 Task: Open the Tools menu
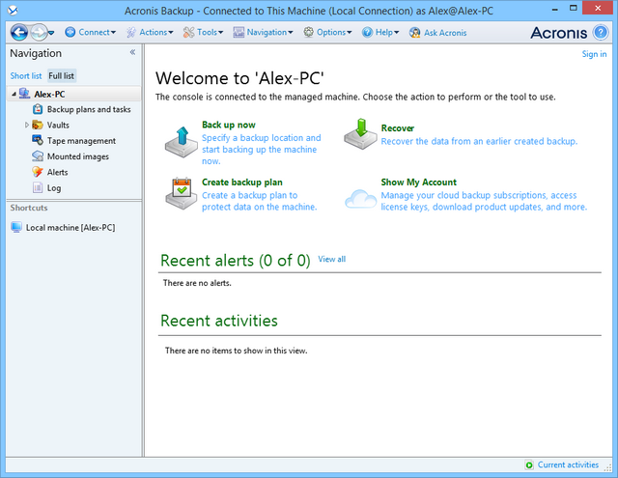[x=203, y=32]
